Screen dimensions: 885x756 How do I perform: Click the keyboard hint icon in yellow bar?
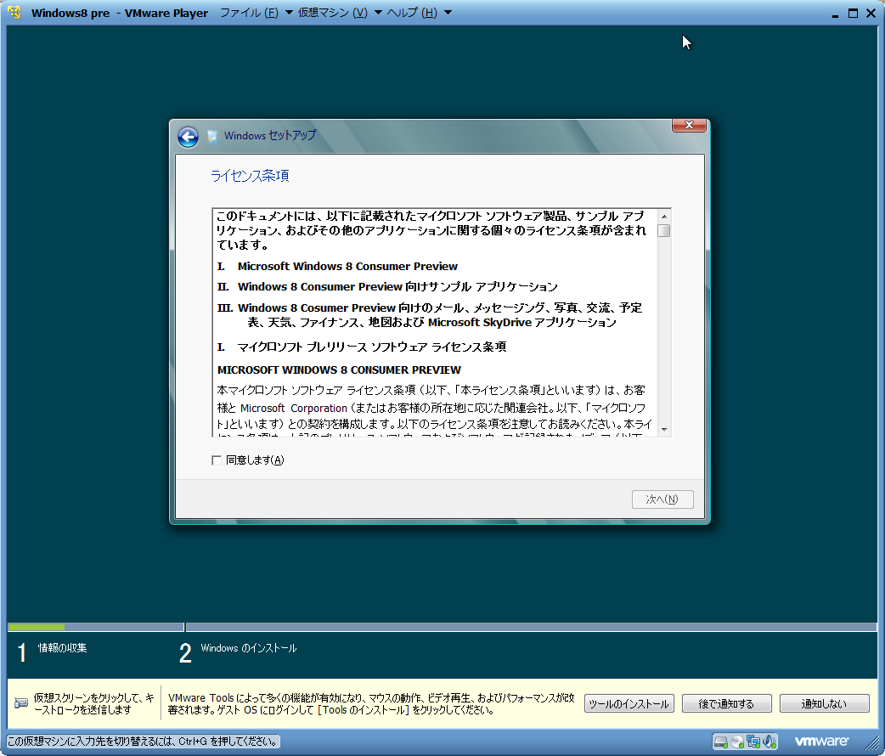[x=21, y=703]
